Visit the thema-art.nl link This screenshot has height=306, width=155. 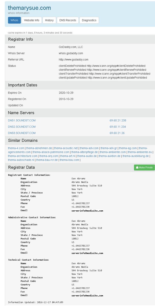click(x=68, y=156)
